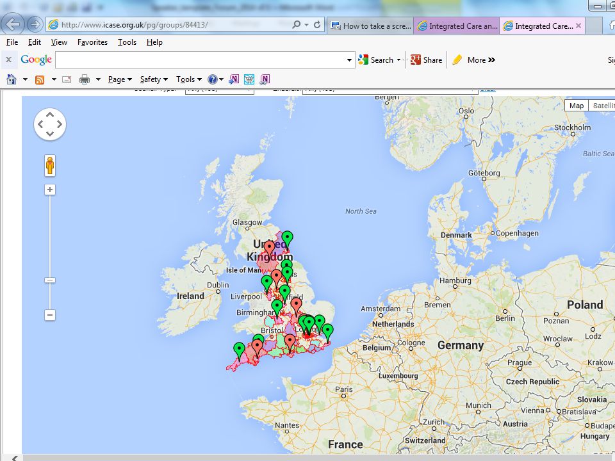The width and height of the screenshot is (615, 461).
Task: Open the Edit menu
Action: (35, 42)
